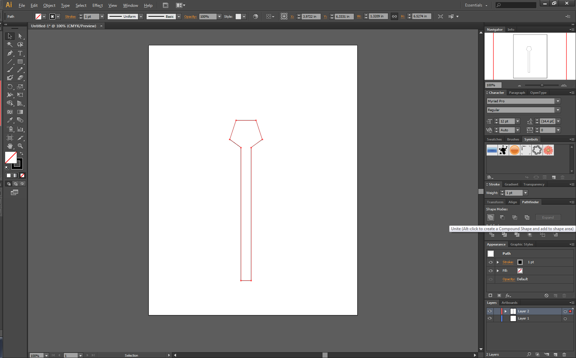Activate the Type tool
The image size is (576, 358).
[20, 53]
